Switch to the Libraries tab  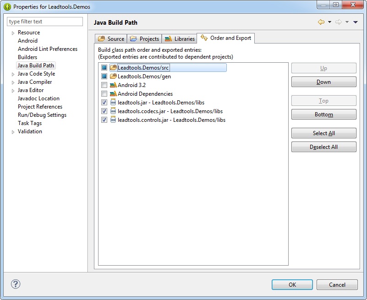pos(179,38)
